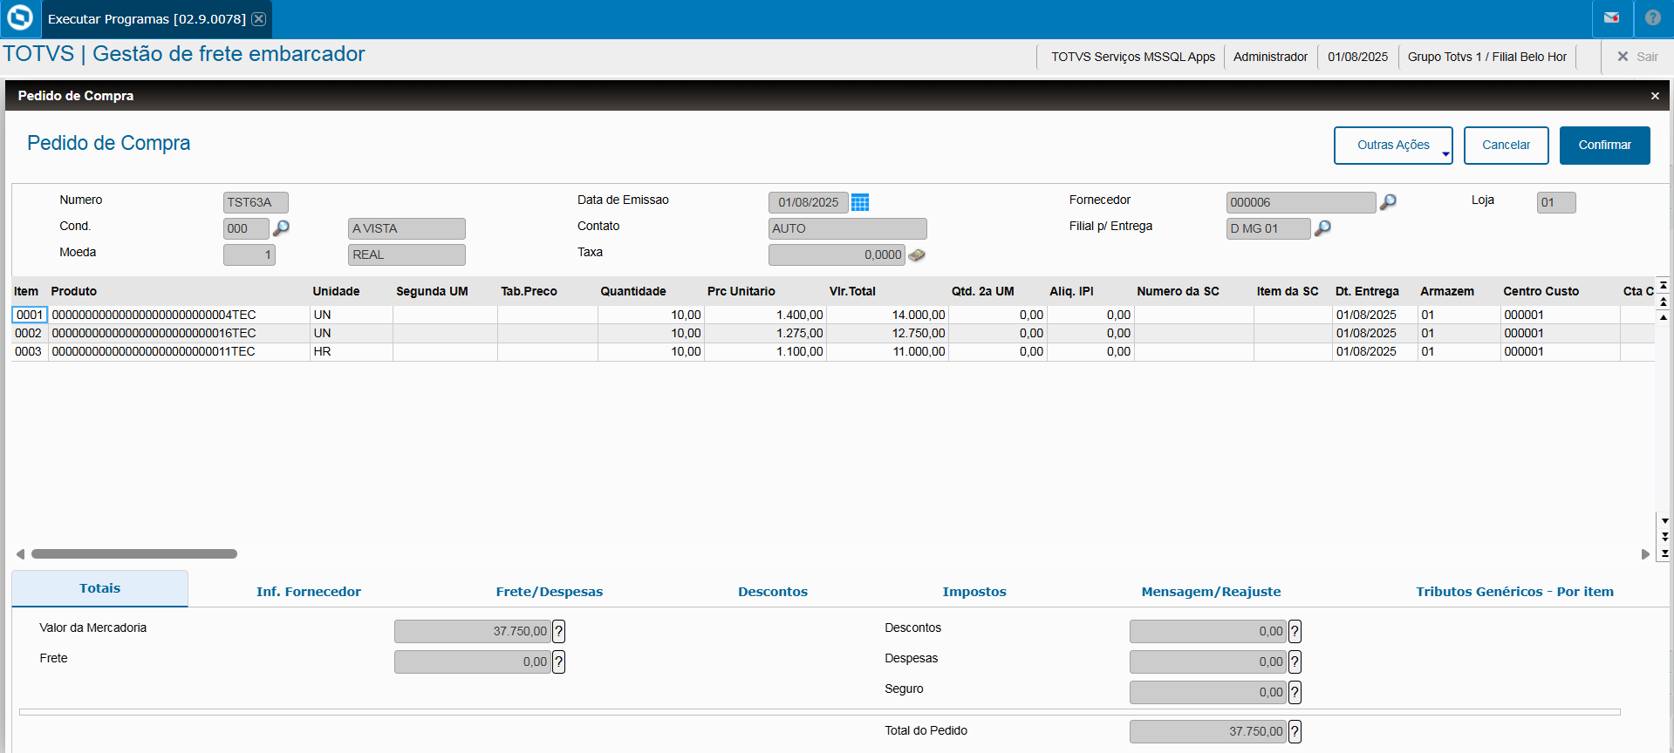Viewport: 1674px width, 753px height.
Task: Click the Administrador user label
Action: (x=1270, y=57)
